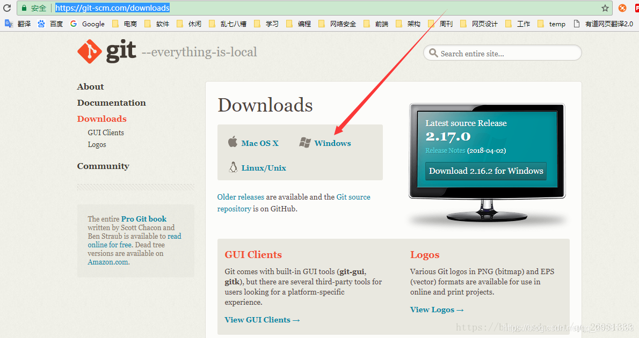The width and height of the screenshot is (639, 338).
Task: Choose the Windows download link
Action: tap(332, 143)
